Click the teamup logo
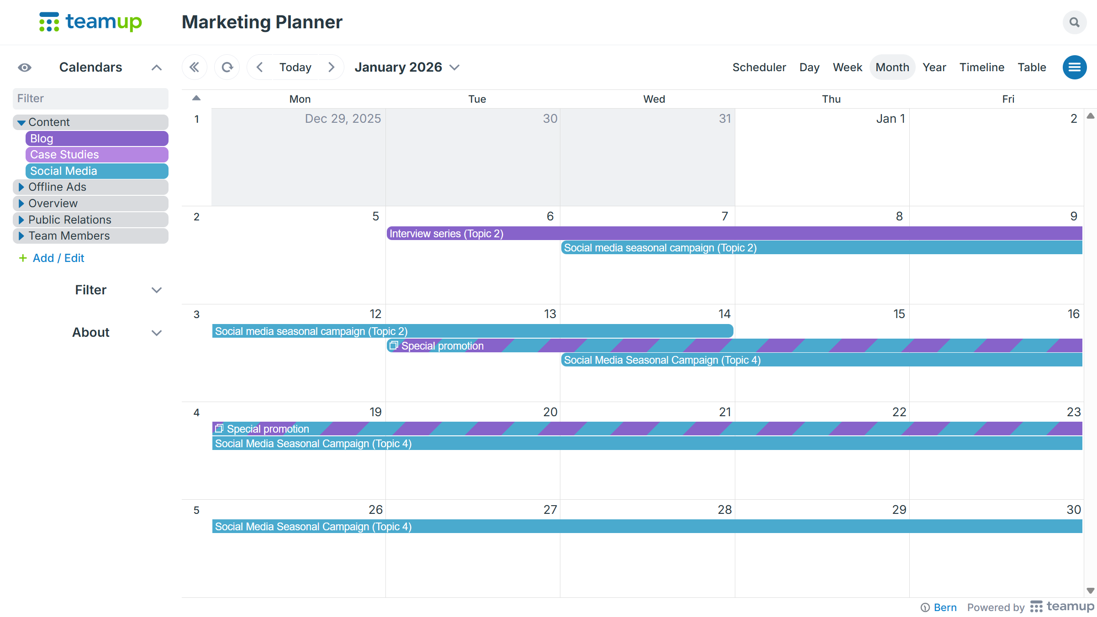1097x617 pixels. pyautogui.click(x=90, y=22)
